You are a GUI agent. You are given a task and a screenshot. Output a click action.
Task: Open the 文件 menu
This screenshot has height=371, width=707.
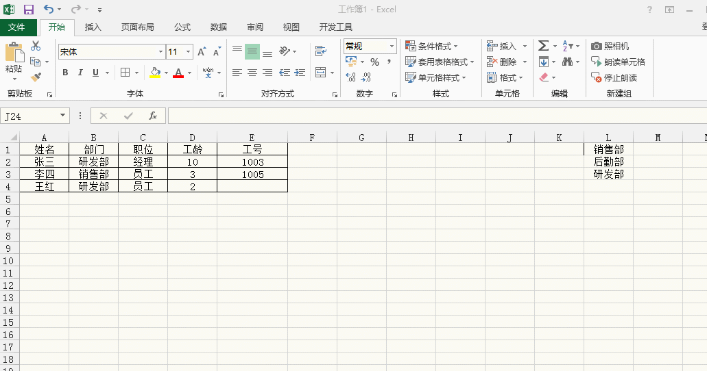[x=16, y=27]
